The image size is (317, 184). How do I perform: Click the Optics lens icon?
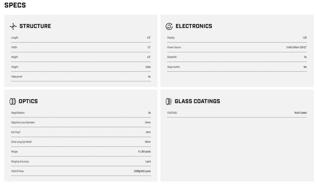point(12,101)
